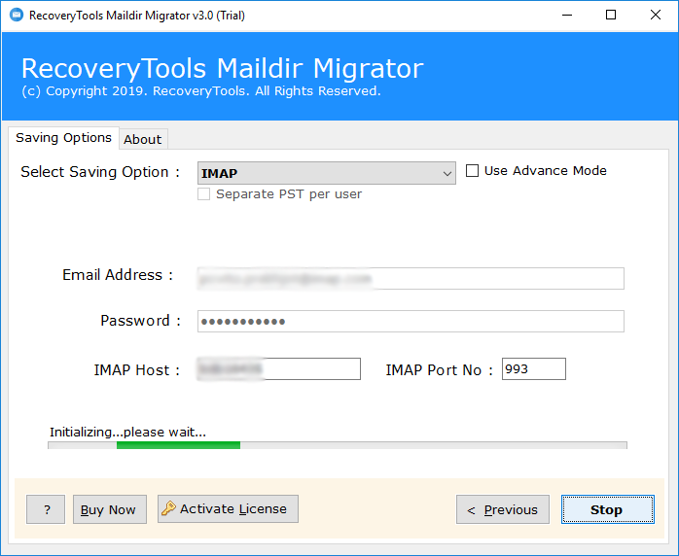679x556 pixels.
Task: Tick the Separate PST per user checkbox
Action: pos(204,193)
